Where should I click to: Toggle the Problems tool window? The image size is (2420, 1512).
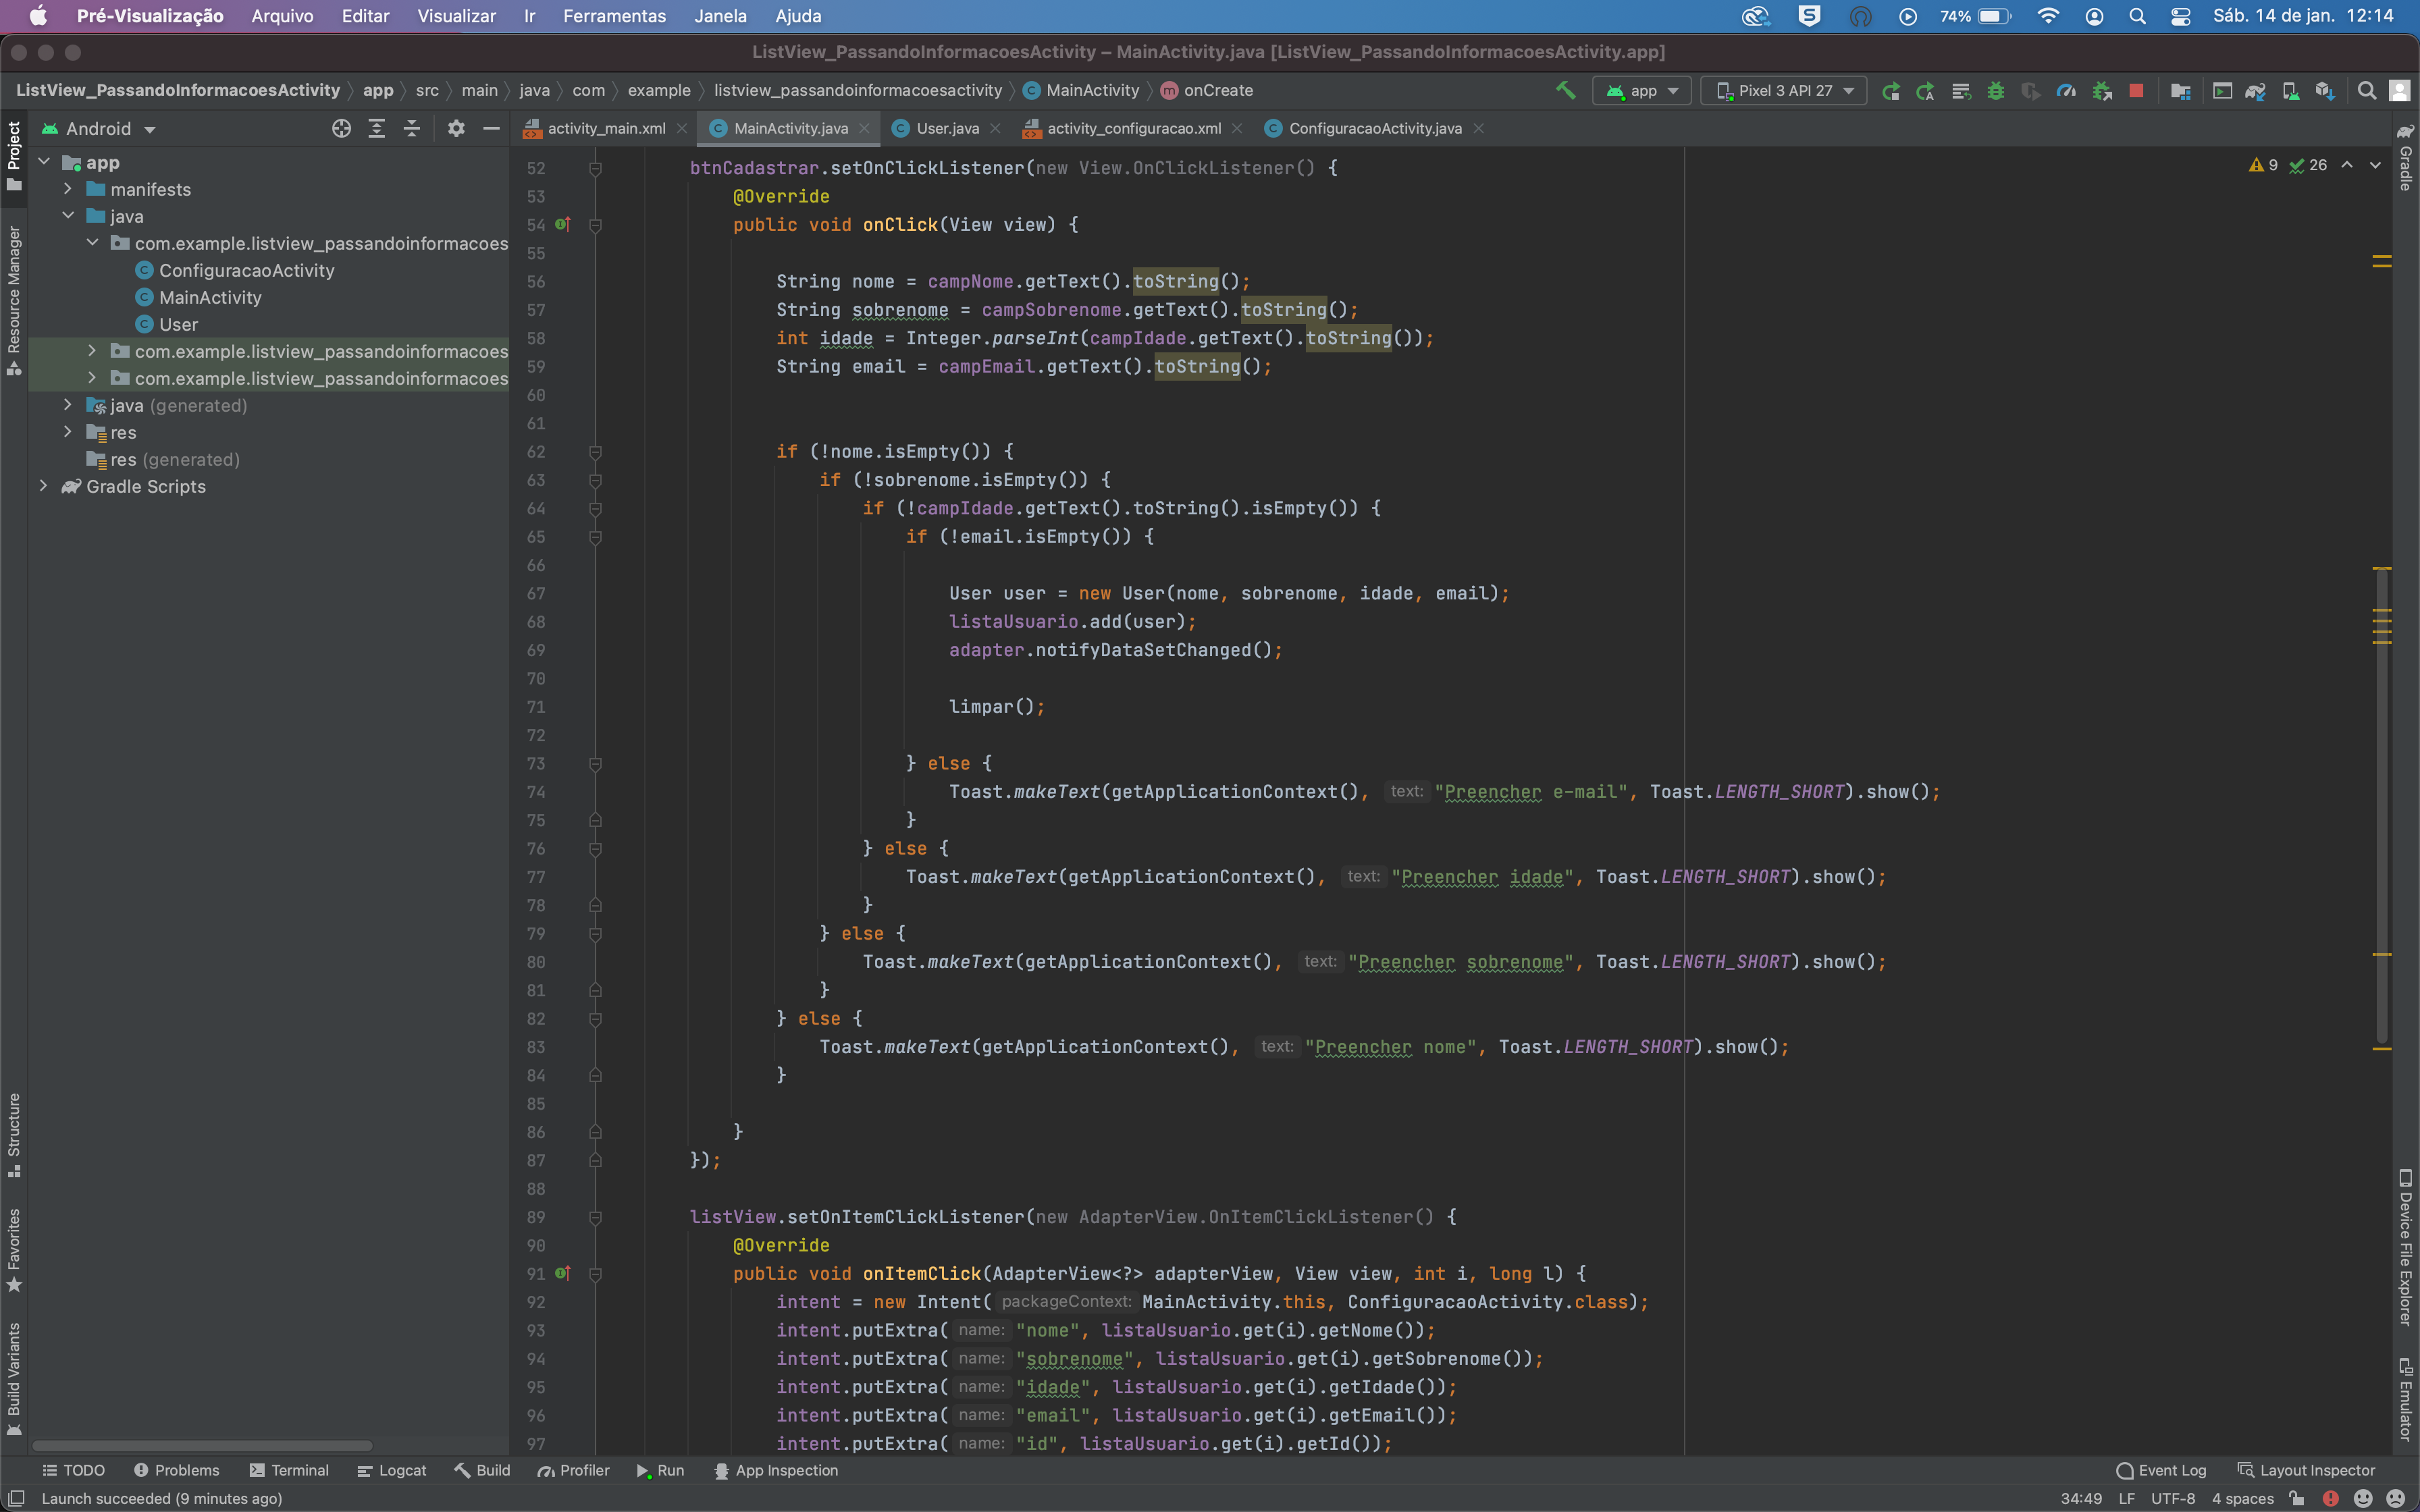(x=176, y=1470)
